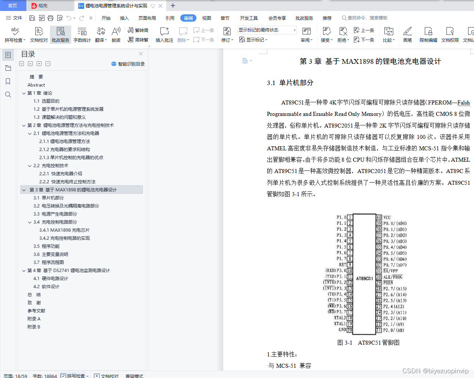Open the spell check tool

[15, 35]
